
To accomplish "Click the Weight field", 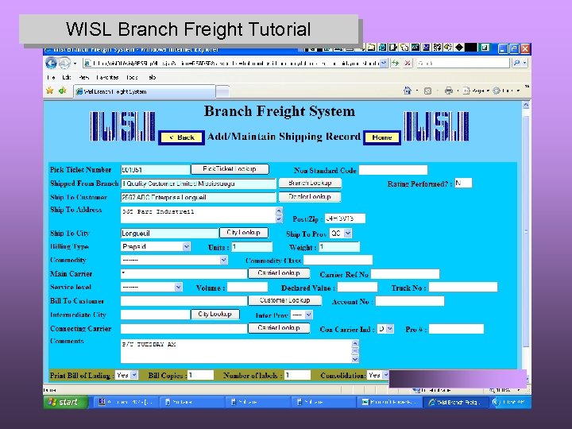I will click(340, 247).
